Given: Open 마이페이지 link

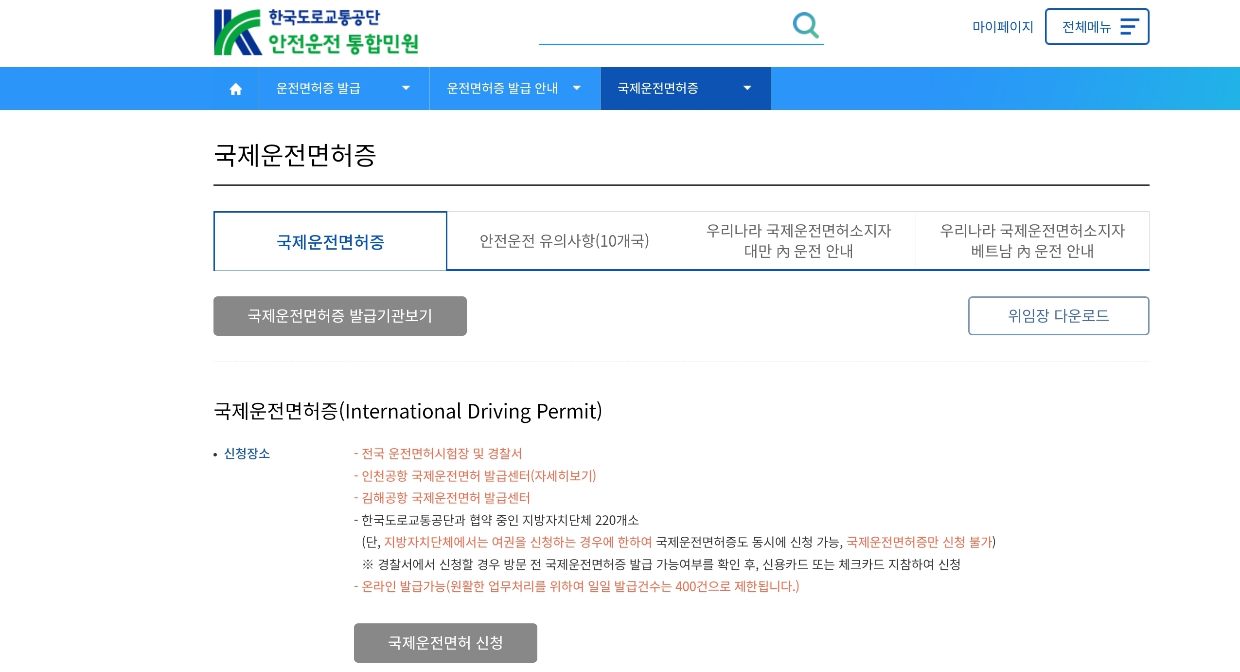Looking at the screenshot, I should tap(1002, 26).
